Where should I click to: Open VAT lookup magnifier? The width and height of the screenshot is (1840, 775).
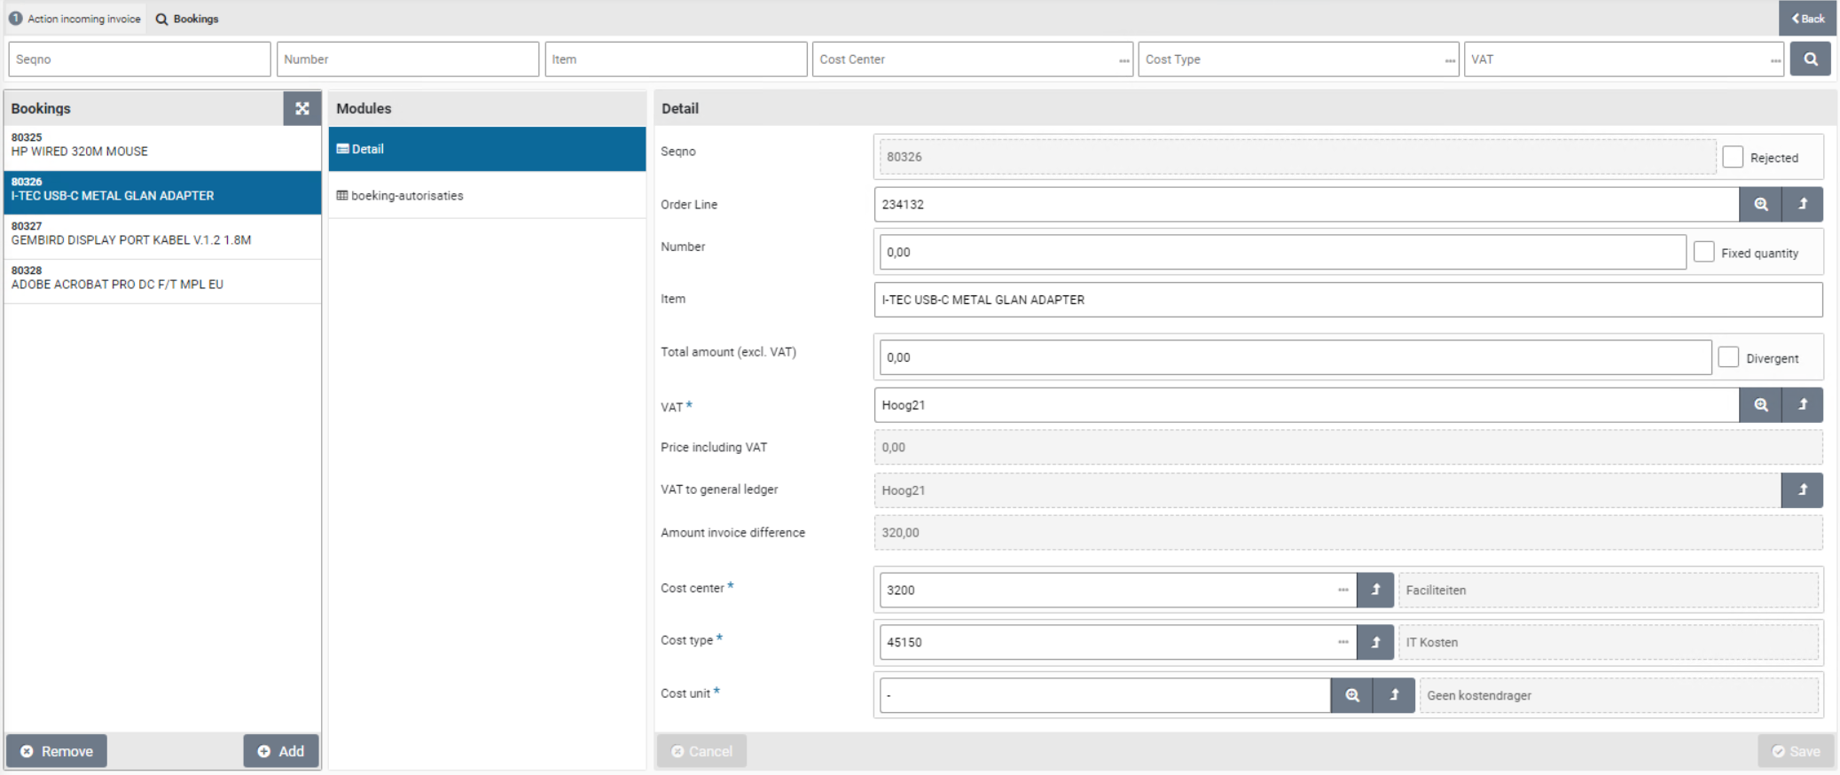1760,405
